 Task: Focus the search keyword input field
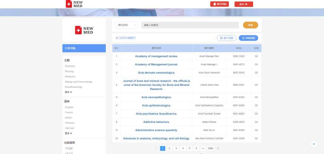(190, 25)
